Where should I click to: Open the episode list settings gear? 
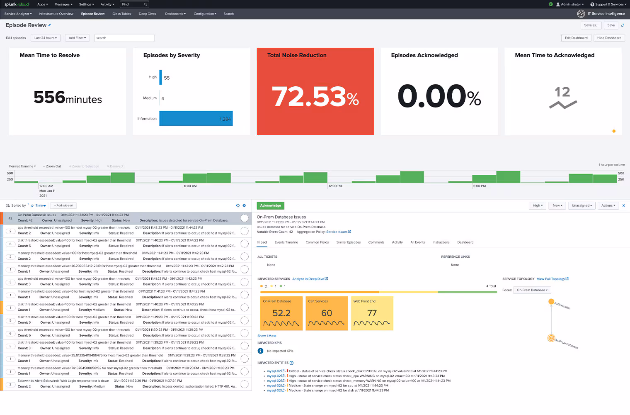click(x=244, y=205)
